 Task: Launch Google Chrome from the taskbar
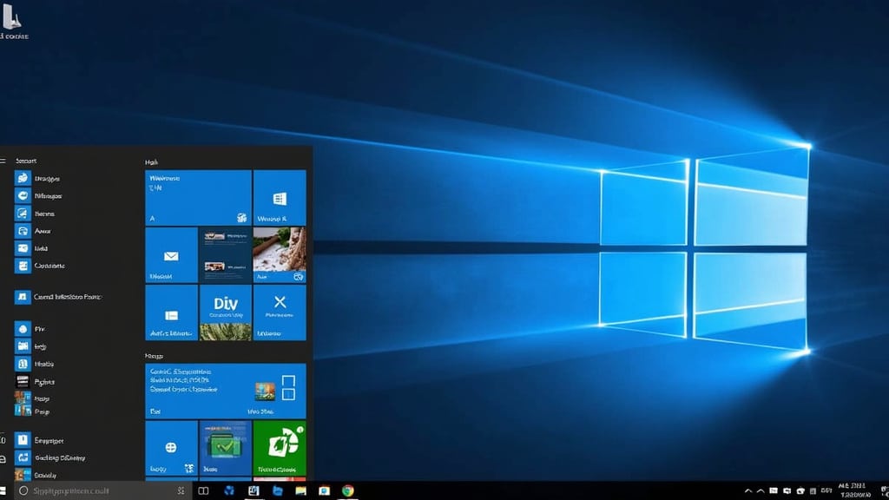348,491
